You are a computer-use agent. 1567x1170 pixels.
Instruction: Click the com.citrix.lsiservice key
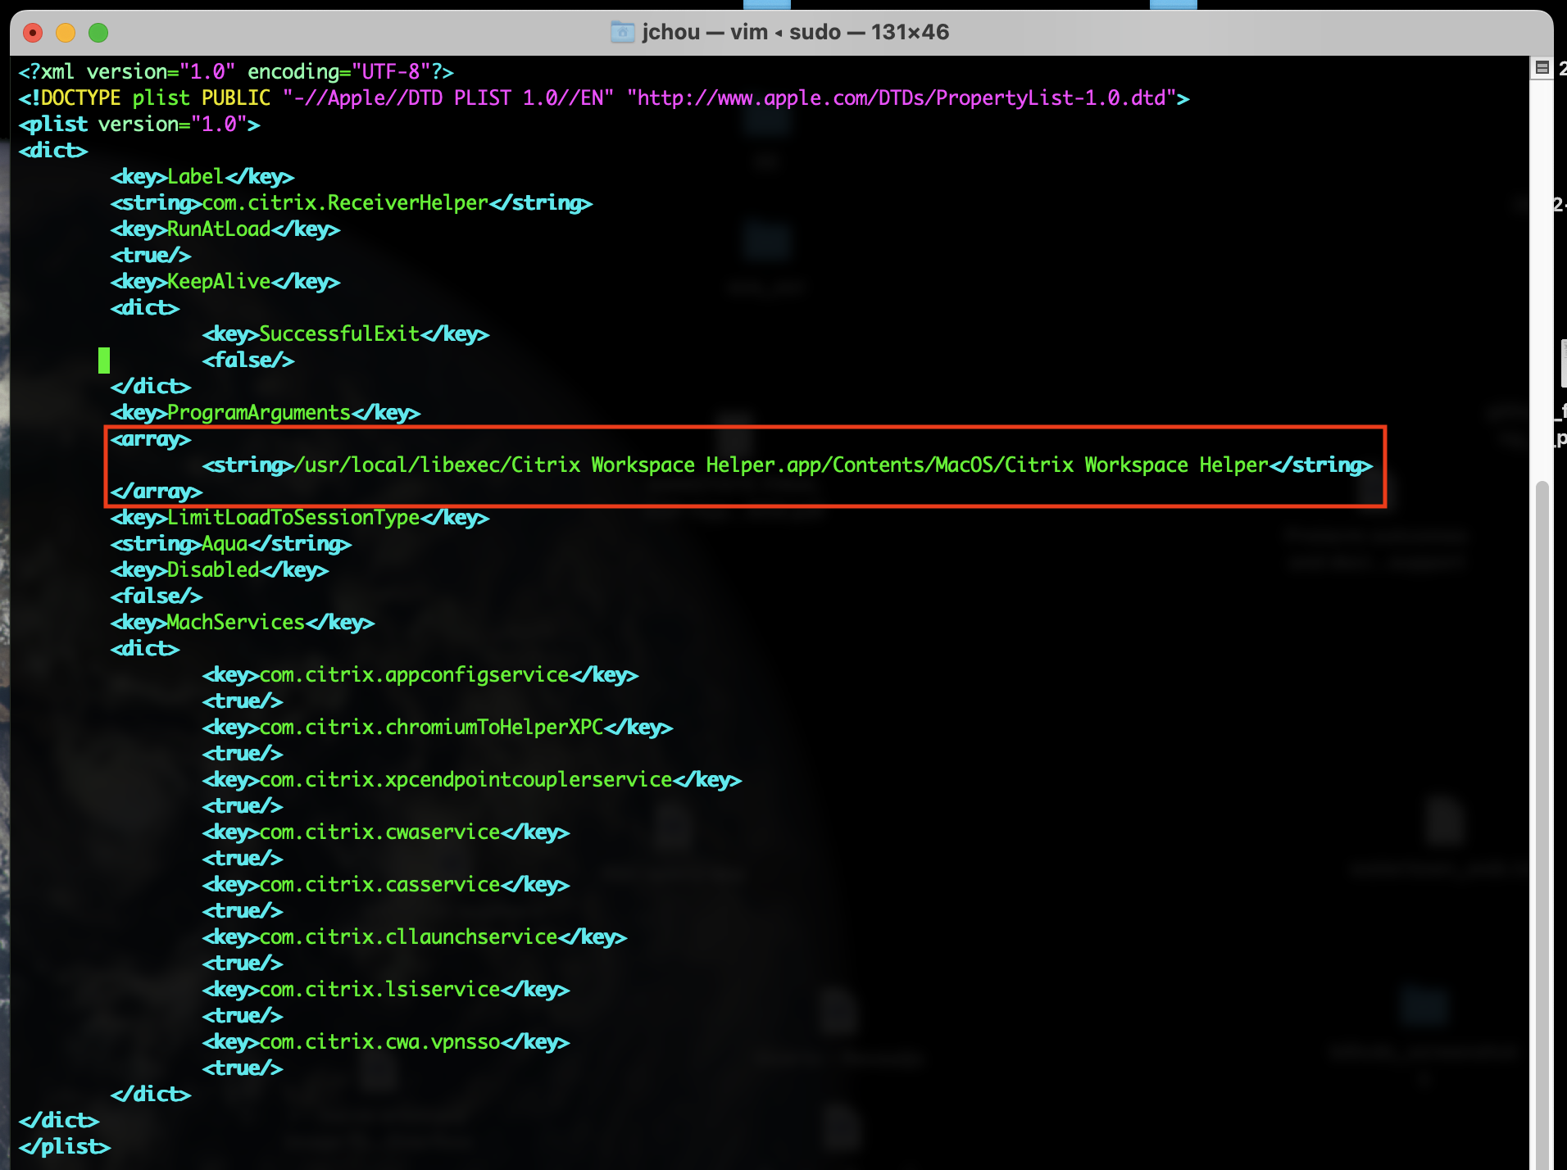(386, 990)
